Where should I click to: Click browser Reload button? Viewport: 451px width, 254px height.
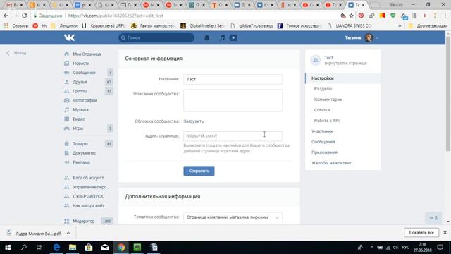[x=25, y=16]
